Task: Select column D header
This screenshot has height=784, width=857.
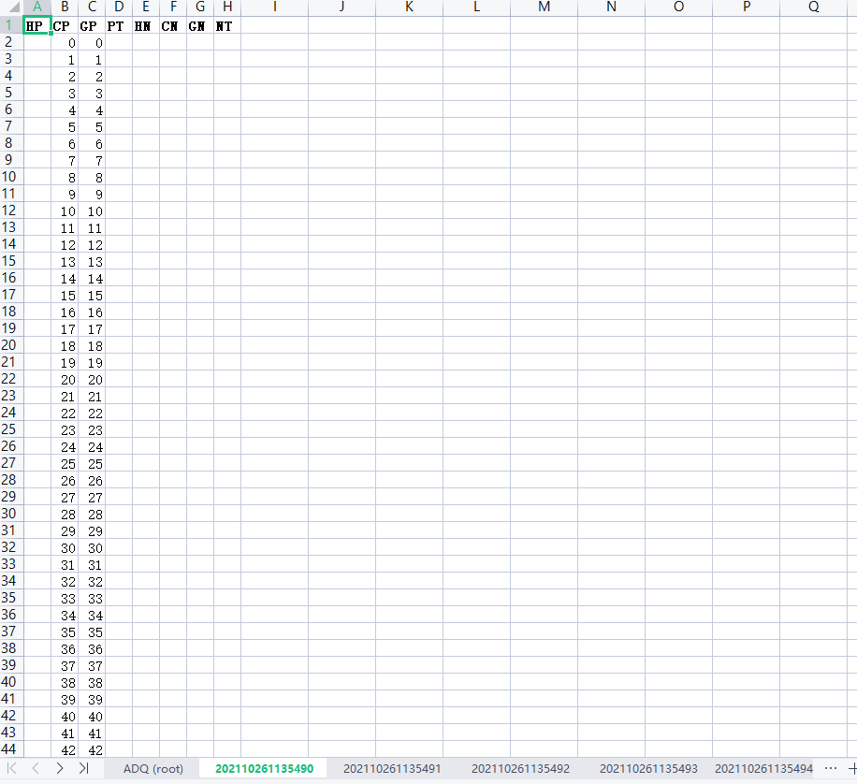Action: [119, 7]
